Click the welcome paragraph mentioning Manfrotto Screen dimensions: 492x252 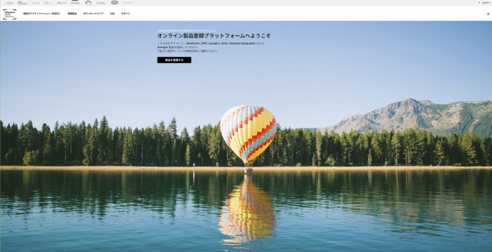click(211, 47)
